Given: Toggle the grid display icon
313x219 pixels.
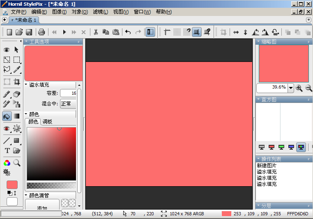Looking at the screenshot, I should click(177, 32).
